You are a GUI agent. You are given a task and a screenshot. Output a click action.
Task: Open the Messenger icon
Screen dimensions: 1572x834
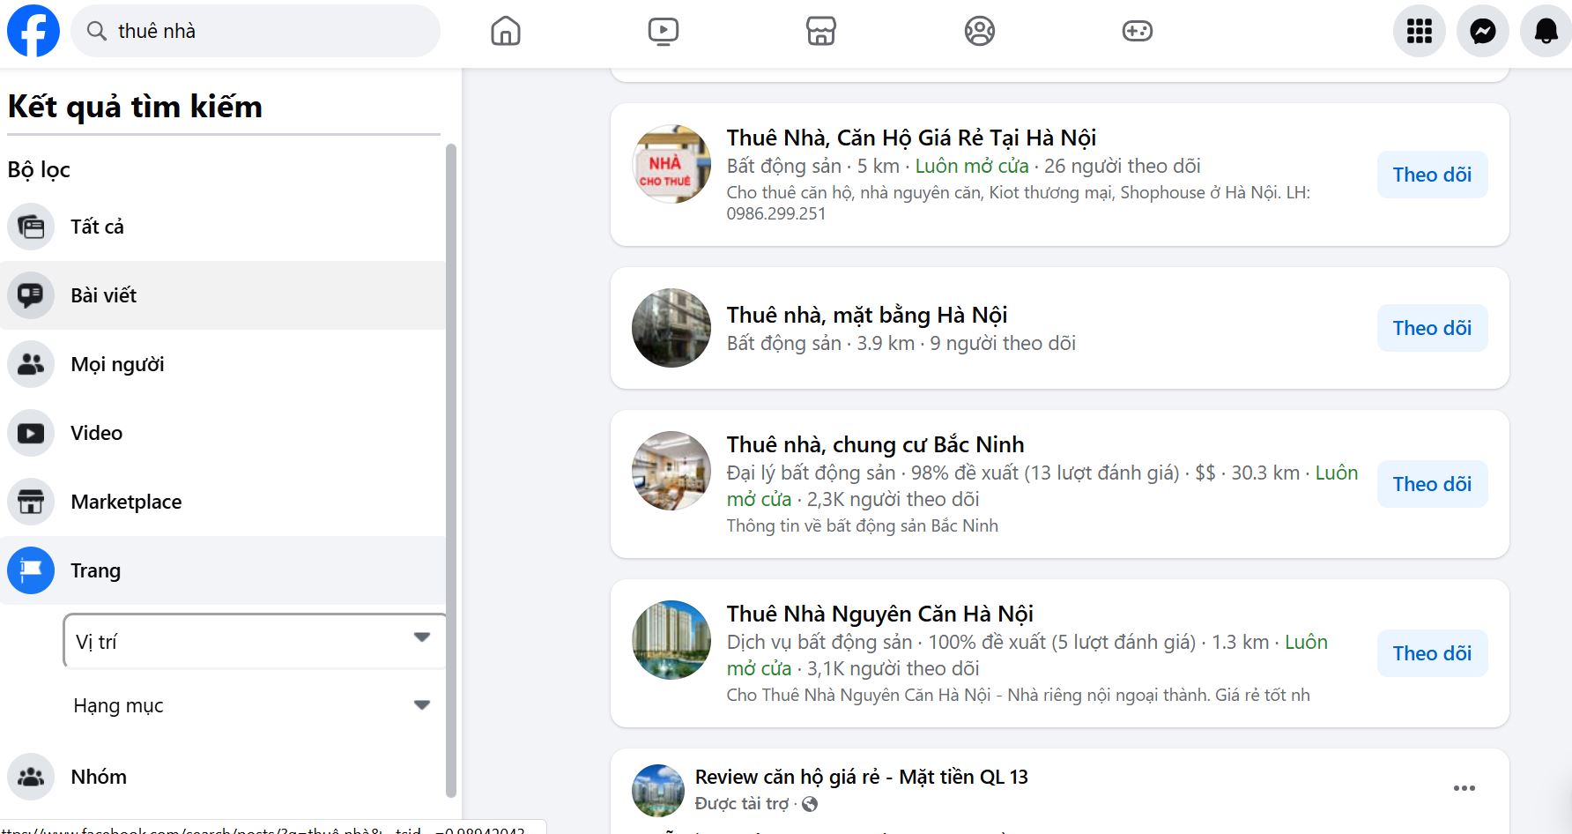pos(1482,31)
